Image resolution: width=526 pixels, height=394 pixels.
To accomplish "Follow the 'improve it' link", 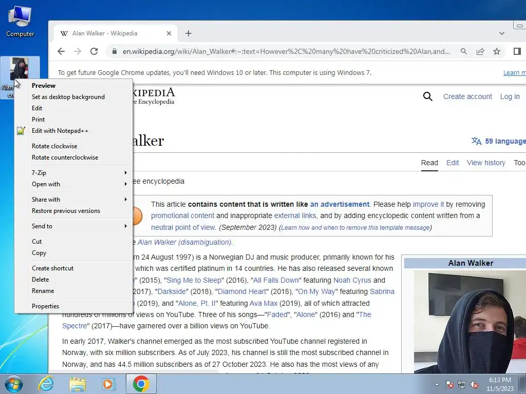I will [428, 204].
